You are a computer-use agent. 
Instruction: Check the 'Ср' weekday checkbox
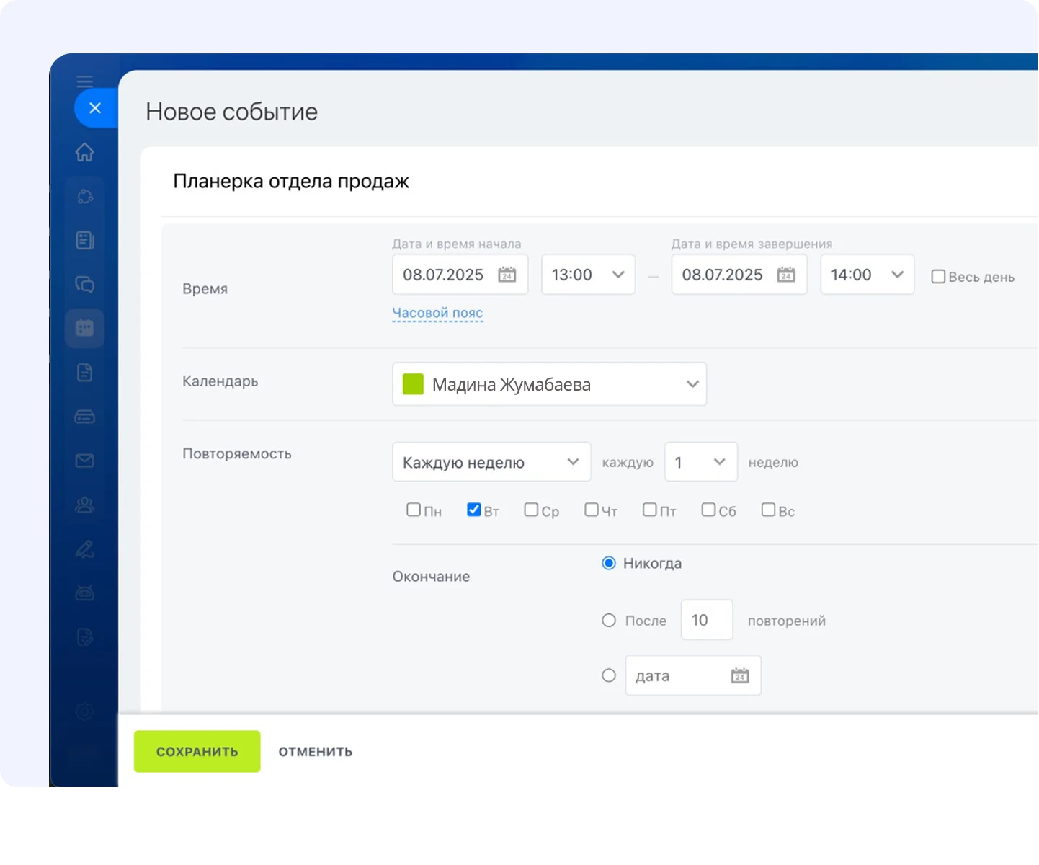531,510
